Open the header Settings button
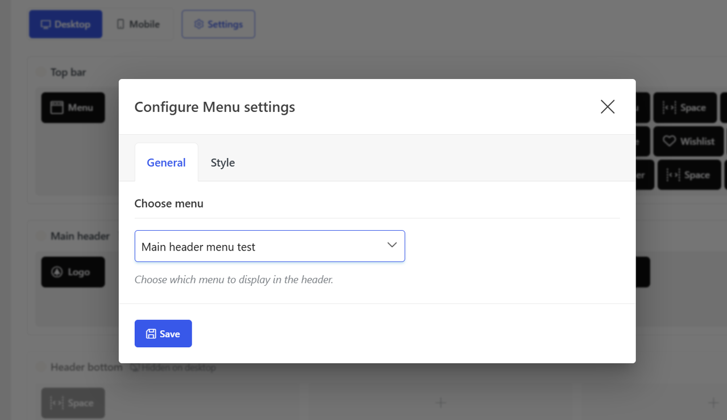The width and height of the screenshot is (727, 420). point(218,24)
